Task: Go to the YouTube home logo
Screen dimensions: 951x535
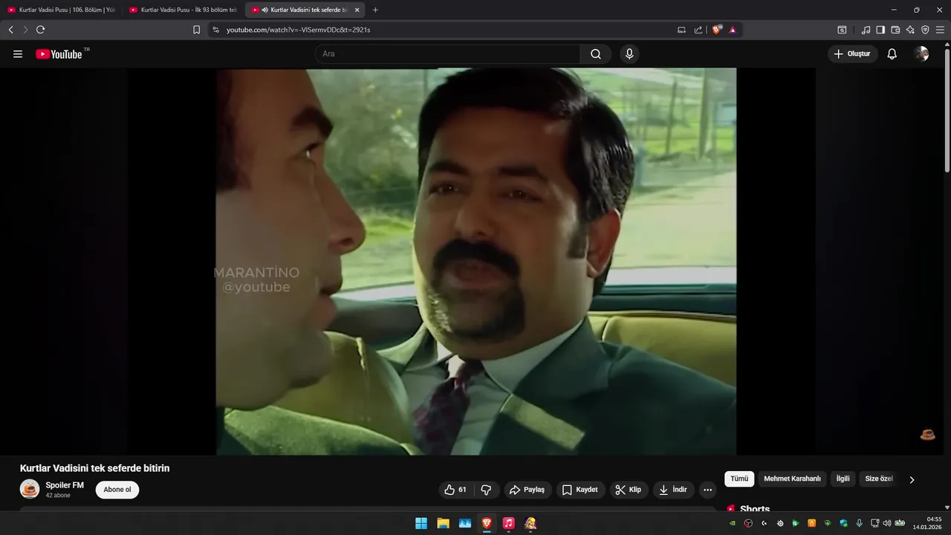Action: click(59, 54)
